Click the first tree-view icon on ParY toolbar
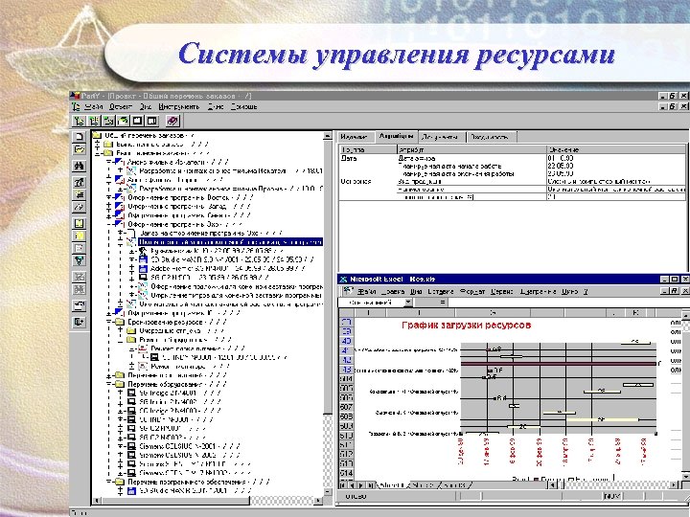Image resolution: width=690 pixels, height=517 pixels. (x=79, y=121)
